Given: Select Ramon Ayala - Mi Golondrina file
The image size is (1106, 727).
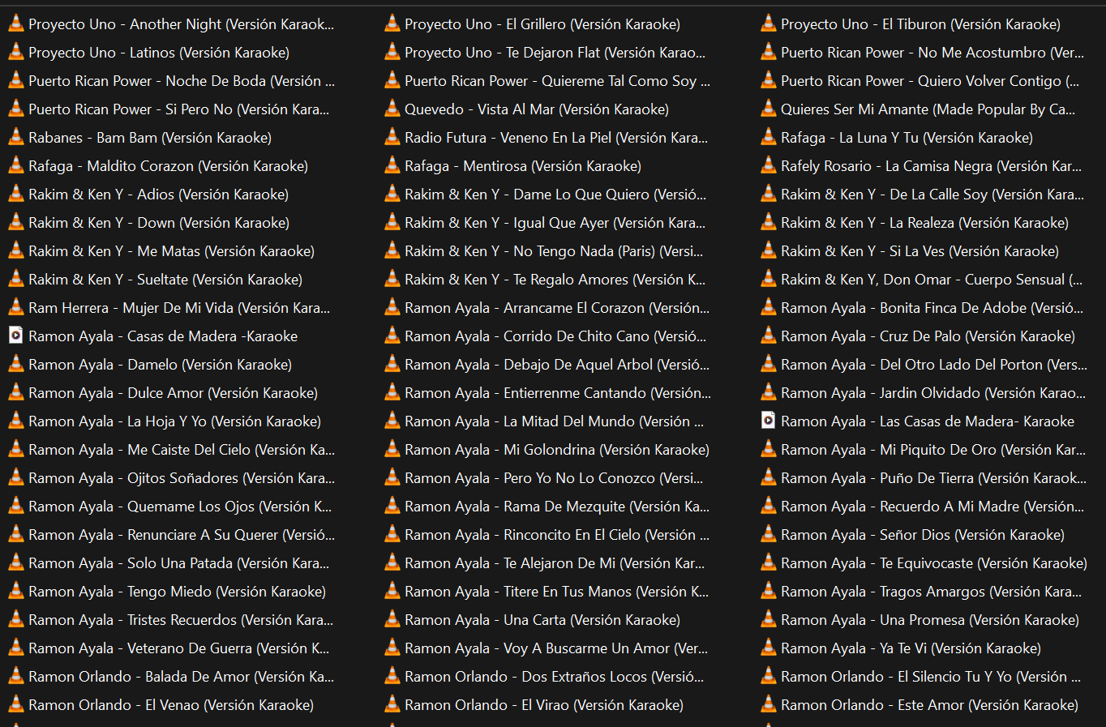Looking at the screenshot, I should (556, 450).
